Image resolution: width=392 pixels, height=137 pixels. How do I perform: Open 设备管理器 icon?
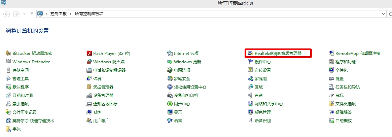coord(89,96)
